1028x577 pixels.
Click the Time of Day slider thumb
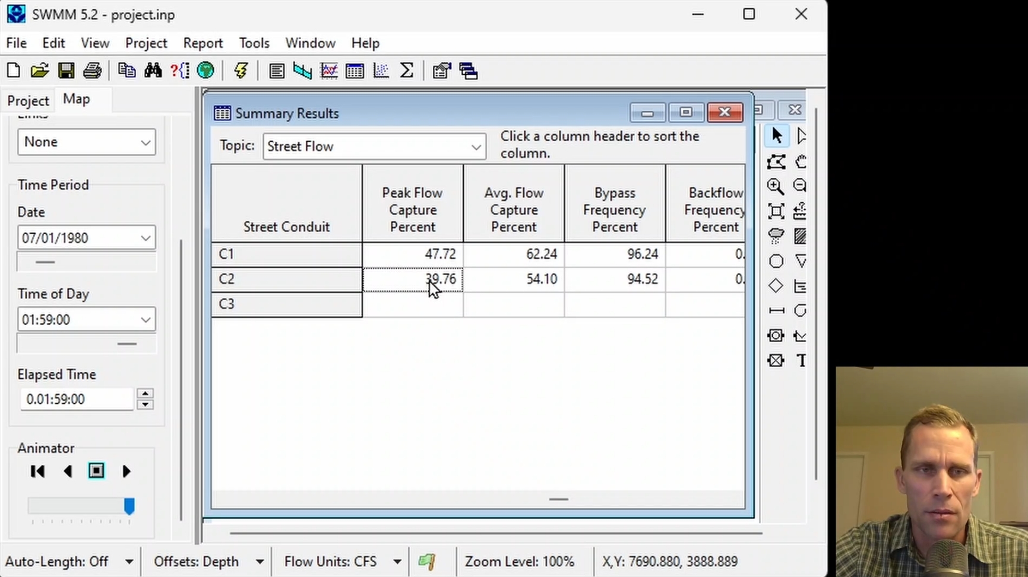coord(126,344)
